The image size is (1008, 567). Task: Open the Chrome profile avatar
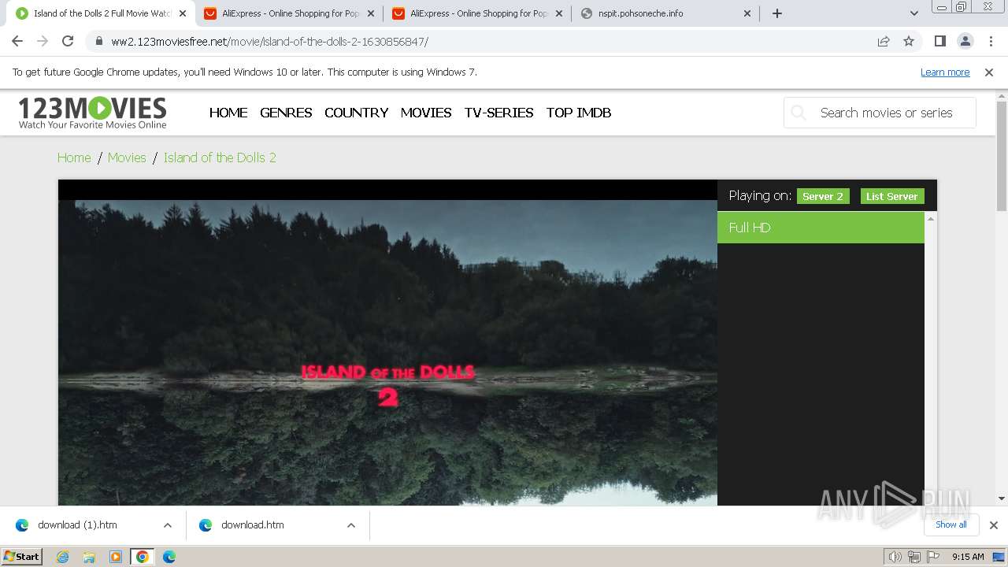tap(965, 41)
